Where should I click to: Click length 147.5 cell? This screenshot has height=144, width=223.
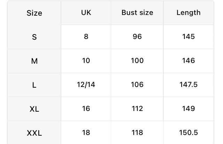click(189, 85)
